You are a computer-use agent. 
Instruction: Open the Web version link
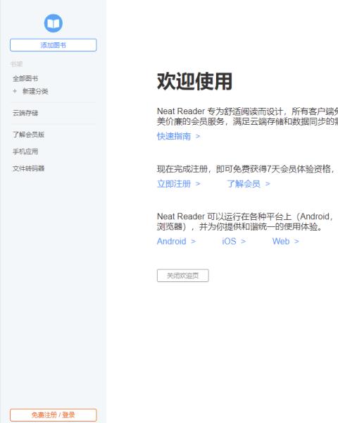click(285, 241)
